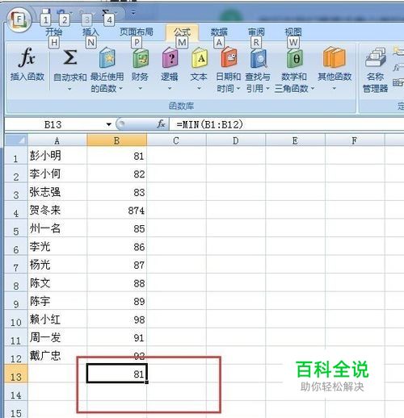Open Name Manager (名称管理器)
Image resolution: width=404 pixels, height=418 pixels.
click(x=375, y=70)
